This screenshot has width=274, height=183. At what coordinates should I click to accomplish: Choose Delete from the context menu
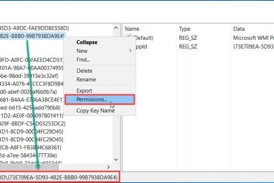84,71
